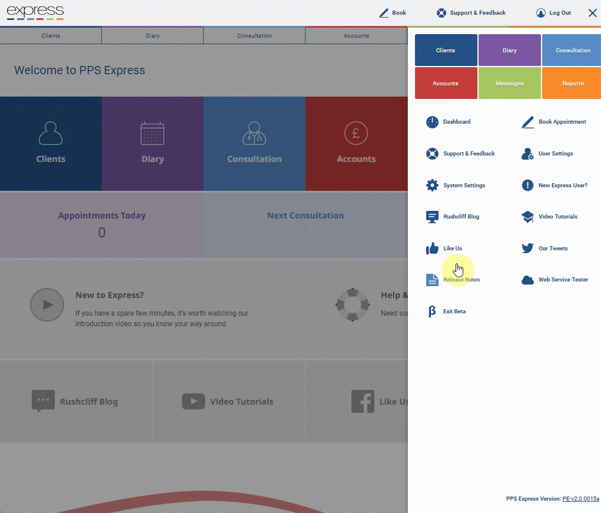Select the System Settings menu label

point(464,186)
